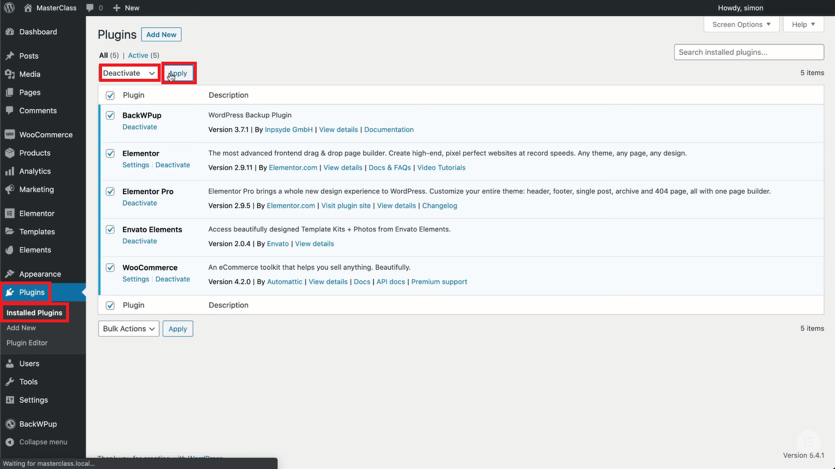
Task: Open Elementor Pro Visit plugin site link
Action: pyautogui.click(x=346, y=206)
